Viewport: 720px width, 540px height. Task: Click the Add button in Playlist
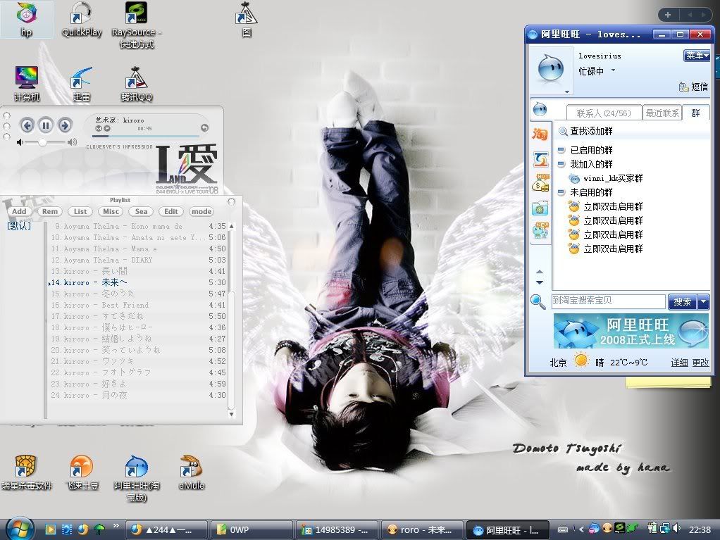[x=19, y=211]
